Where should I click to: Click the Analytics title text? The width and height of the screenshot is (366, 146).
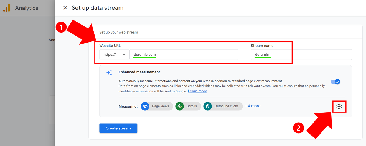click(x=27, y=8)
